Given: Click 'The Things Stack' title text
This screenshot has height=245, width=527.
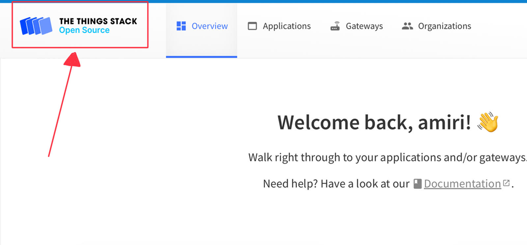Looking at the screenshot, I should point(98,21).
